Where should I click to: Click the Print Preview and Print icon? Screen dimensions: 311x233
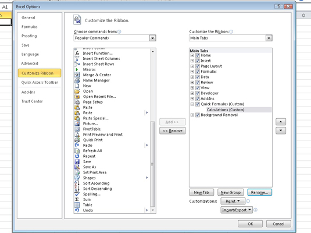[x=77, y=135]
